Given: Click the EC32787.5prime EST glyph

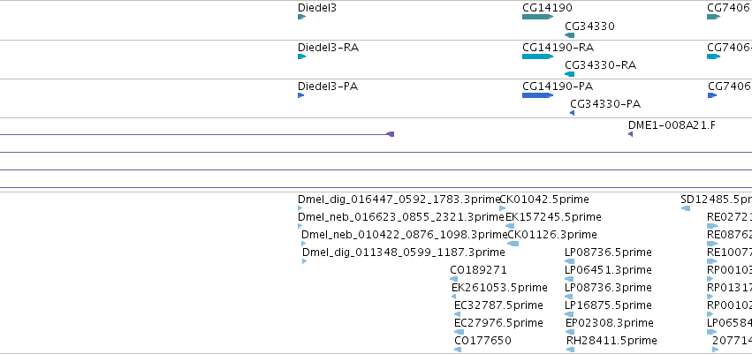Looking at the screenshot, I should [x=458, y=314].
